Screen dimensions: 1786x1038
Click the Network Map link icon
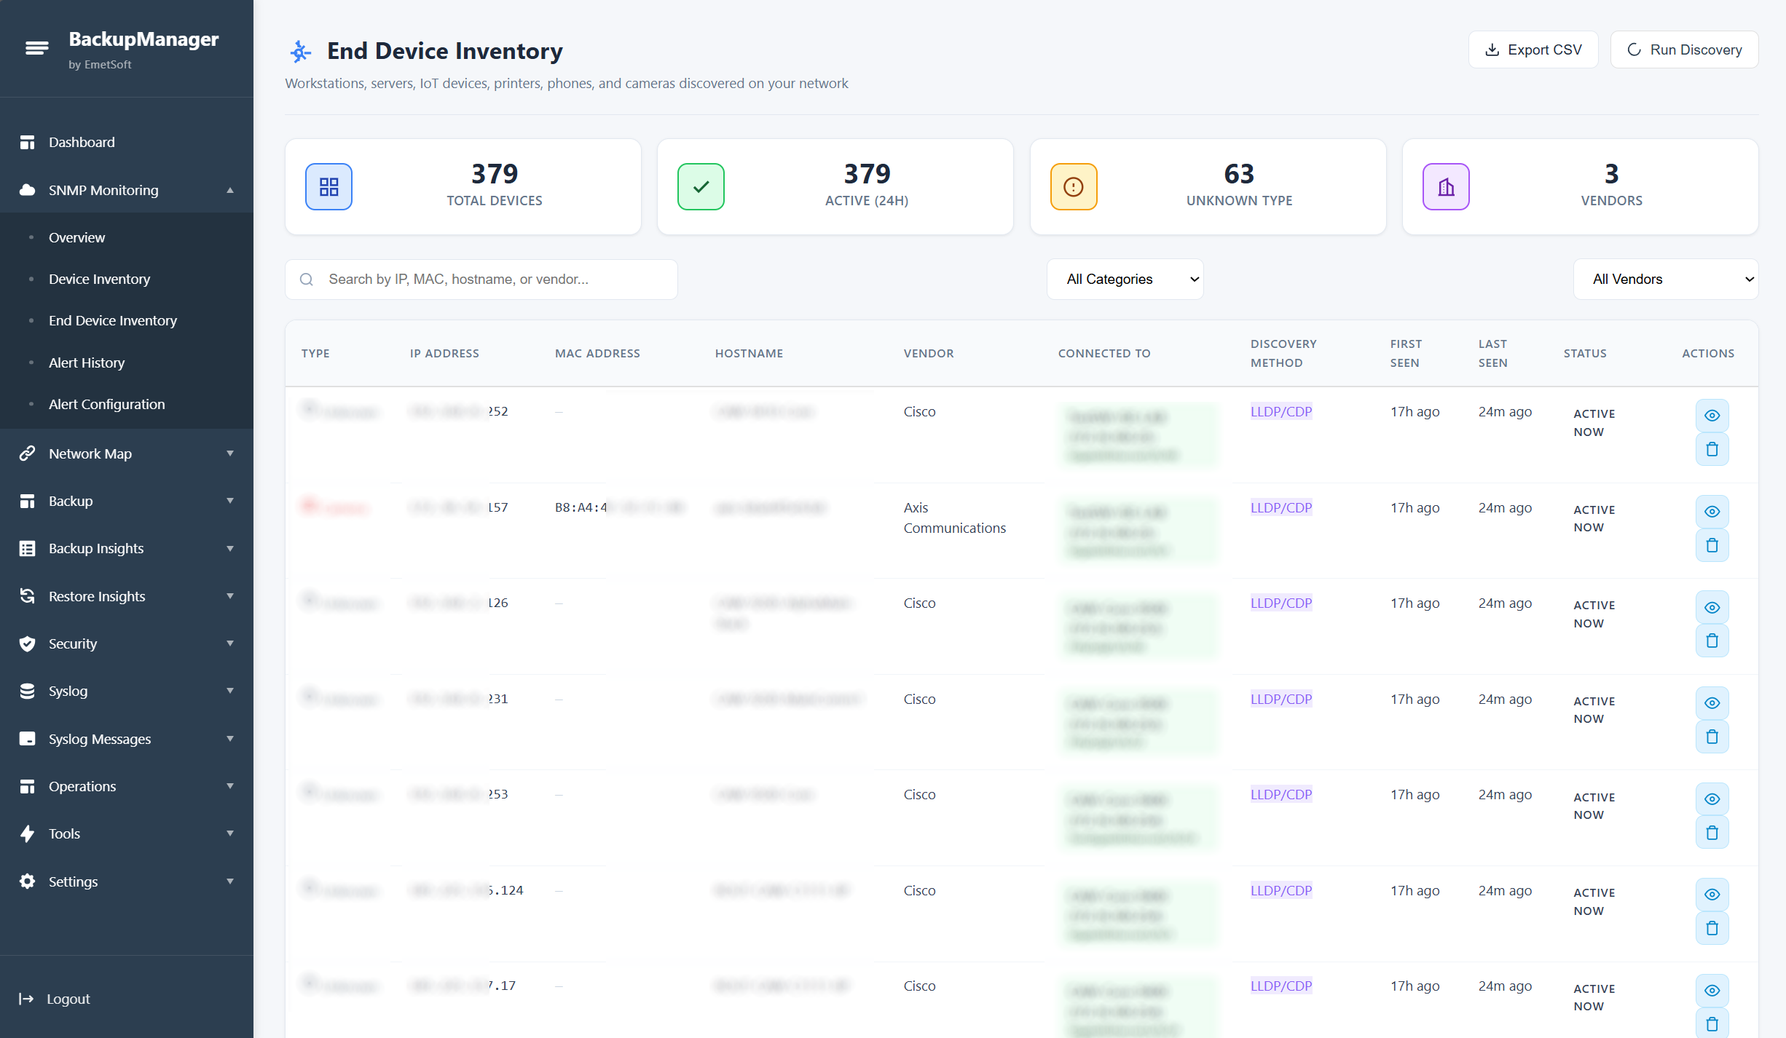click(27, 453)
